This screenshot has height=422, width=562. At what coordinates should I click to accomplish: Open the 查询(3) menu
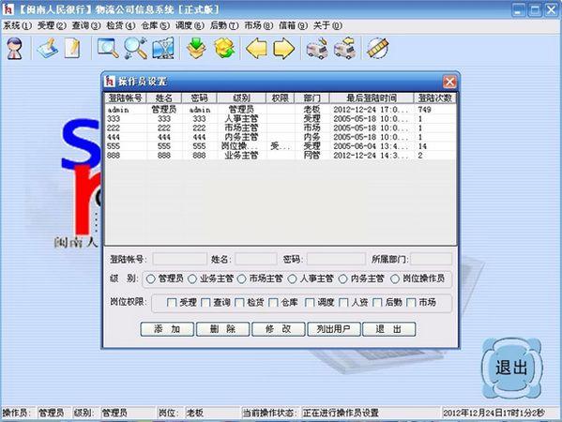(86, 25)
